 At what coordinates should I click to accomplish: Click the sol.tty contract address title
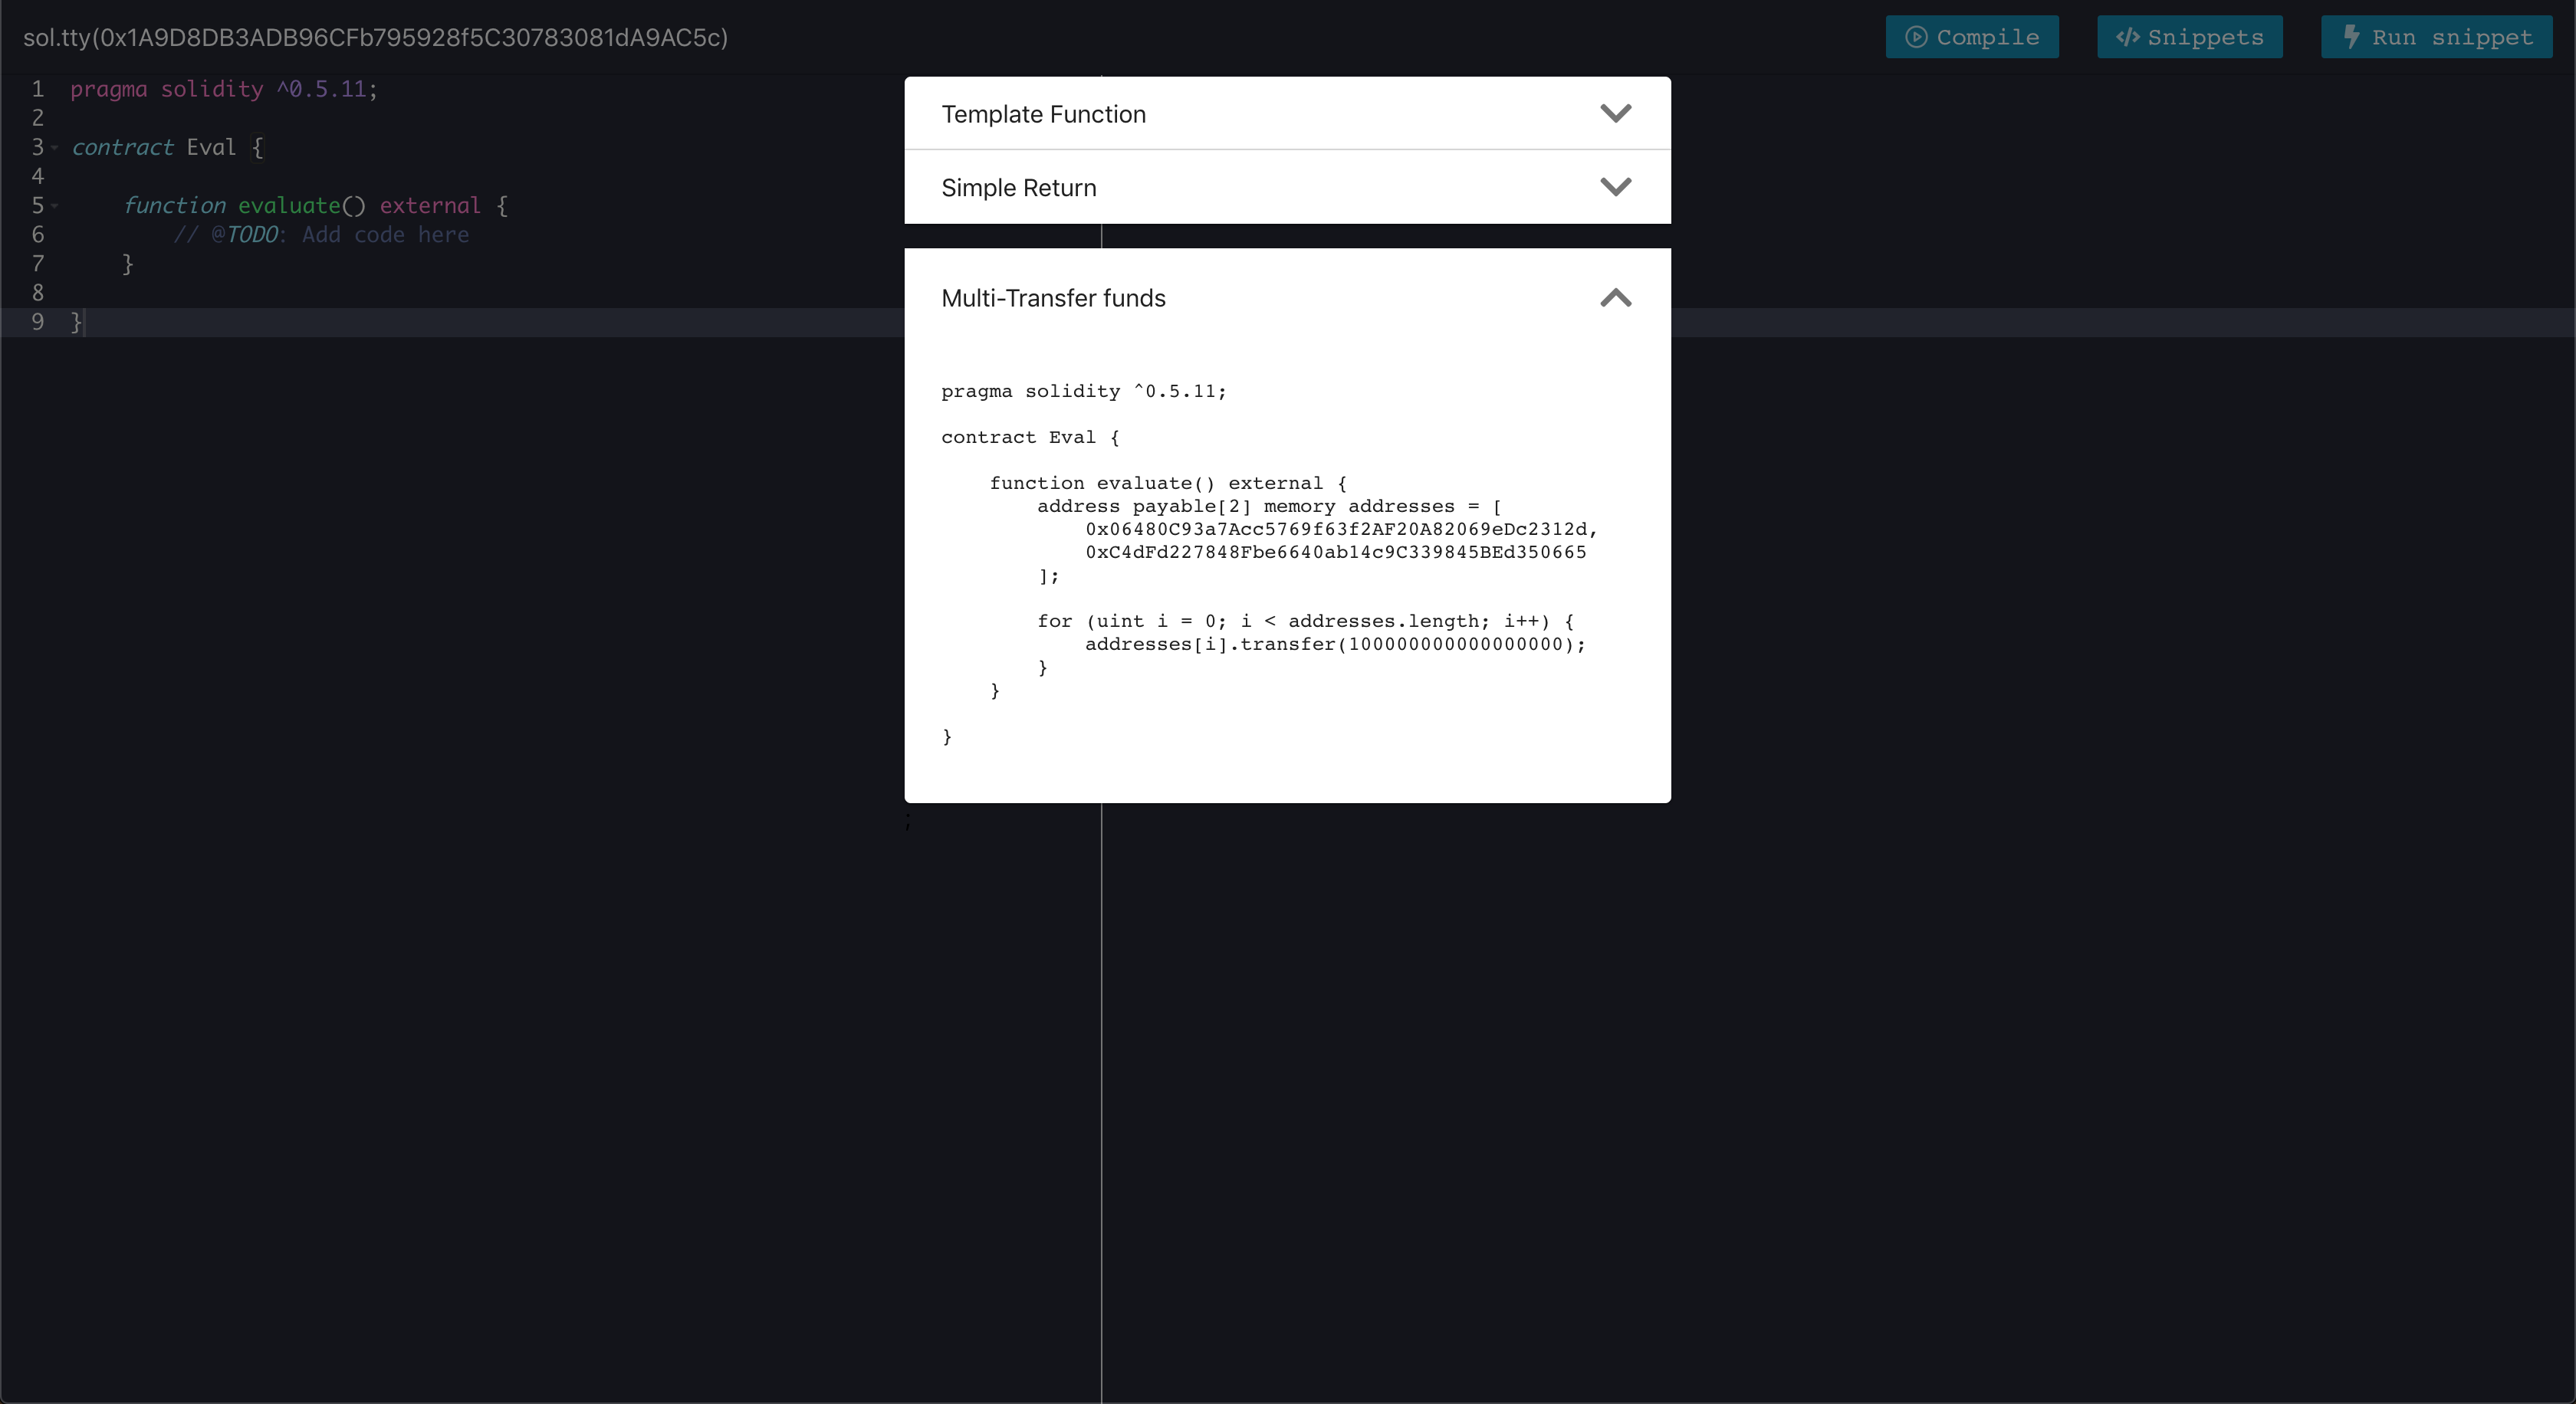(x=375, y=37)
